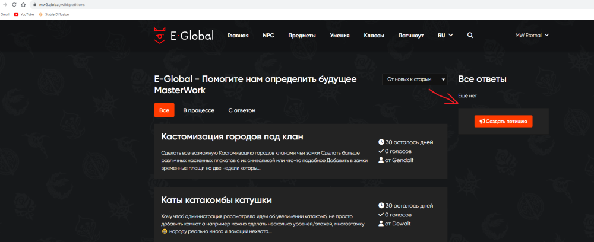Open the MW Eternal server dropdown
The width and height of the screenshot is (594, 242).
click(x=532, y=35)
